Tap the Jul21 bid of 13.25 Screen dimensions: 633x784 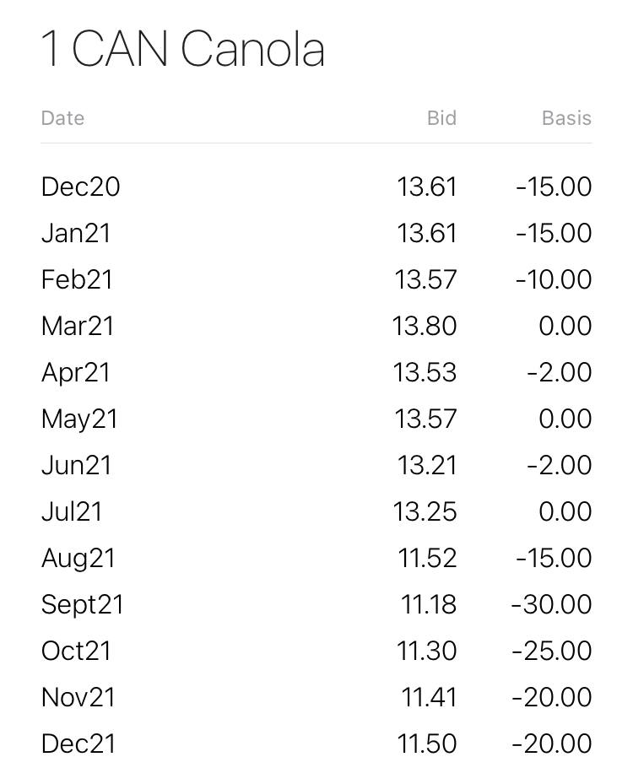click(x=425, y=512)
